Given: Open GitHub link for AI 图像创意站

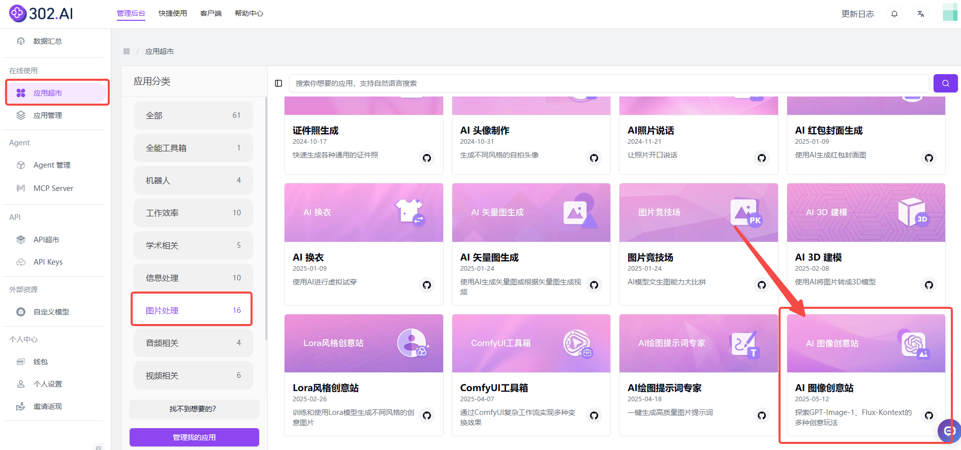Looking at the screenshot, I should click(x=929, y=415).
